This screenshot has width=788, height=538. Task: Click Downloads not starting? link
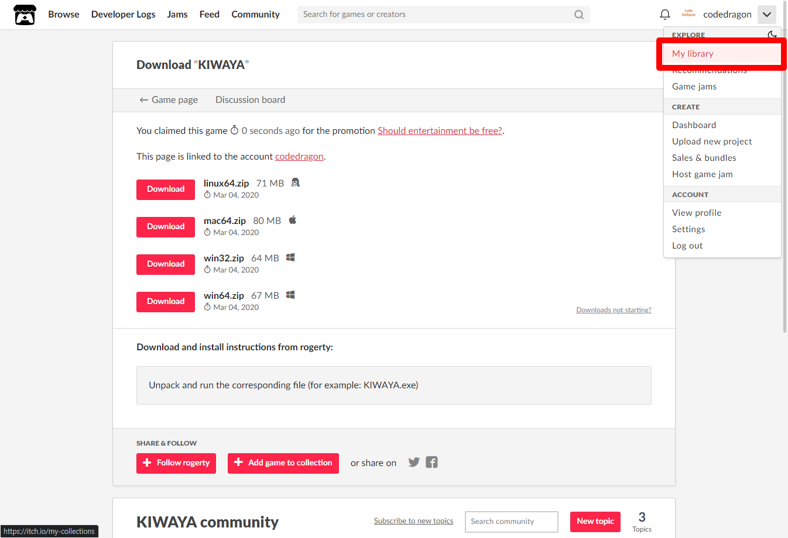tap(614, 310)
